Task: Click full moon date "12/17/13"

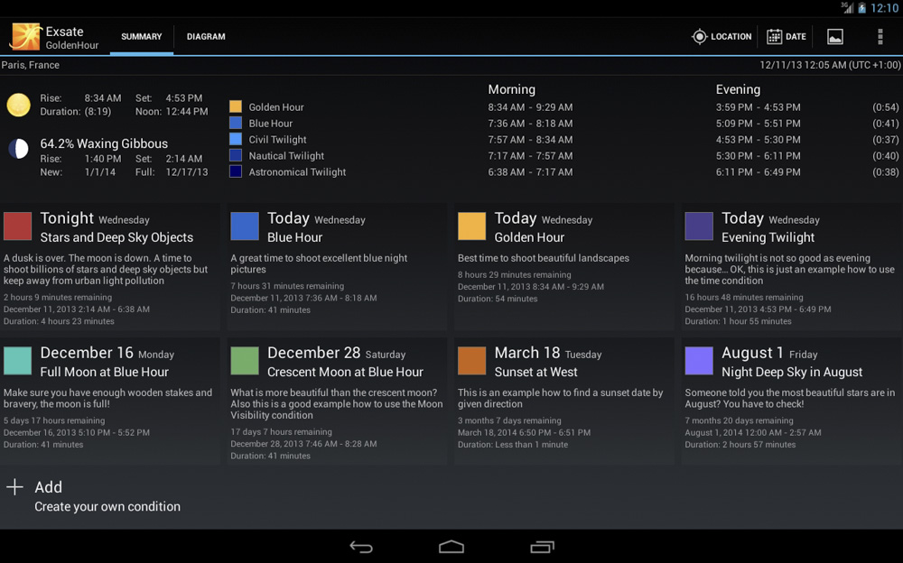Action: tap(187, 172)
